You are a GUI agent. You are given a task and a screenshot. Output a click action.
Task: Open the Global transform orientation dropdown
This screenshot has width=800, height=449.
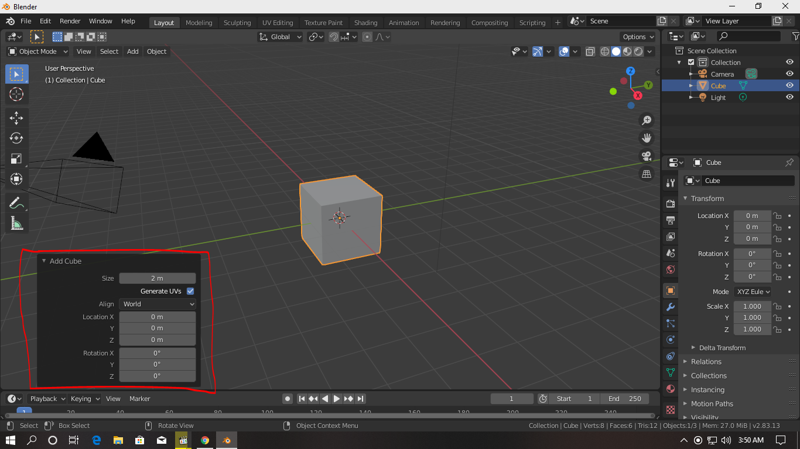(x=280, y=37)
